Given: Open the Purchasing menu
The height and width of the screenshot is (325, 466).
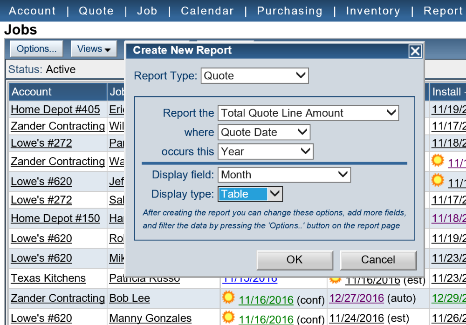Looking at the screenshot, I should (290, 11).
